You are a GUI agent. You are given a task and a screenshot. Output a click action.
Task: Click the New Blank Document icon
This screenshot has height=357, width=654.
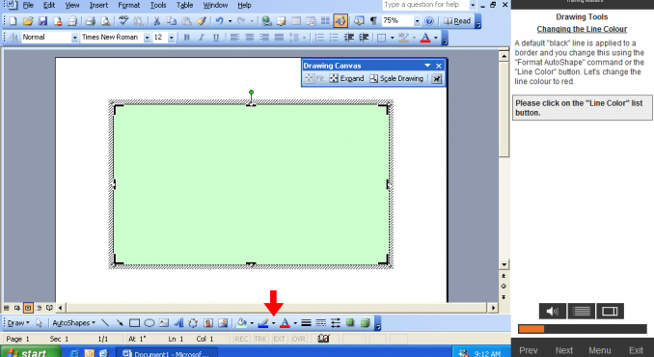pos(13,21)
